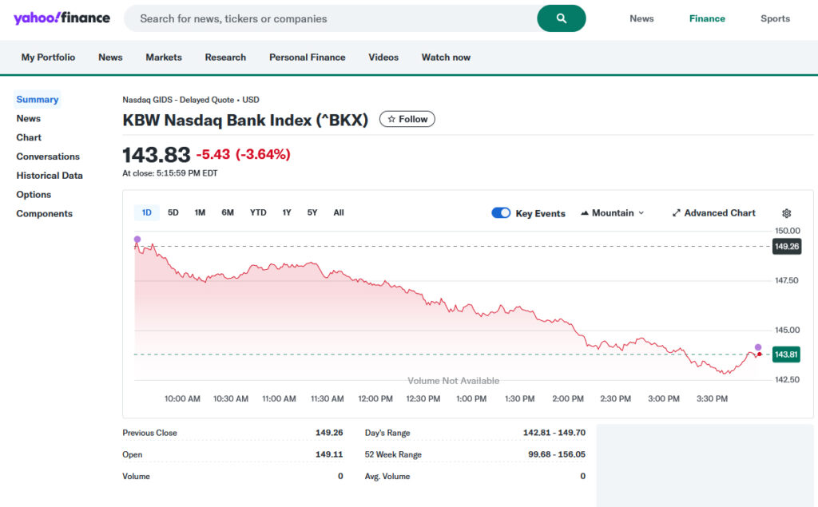Expand the Mountain chart type dropdown
The image size is (818, 507).
[612, 213]
